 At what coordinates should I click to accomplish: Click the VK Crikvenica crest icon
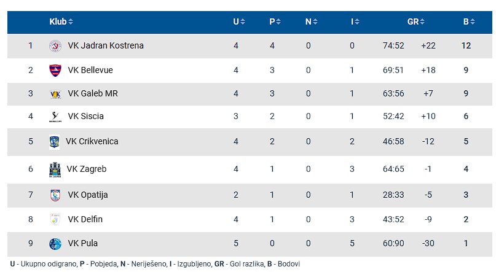point(55,142)
